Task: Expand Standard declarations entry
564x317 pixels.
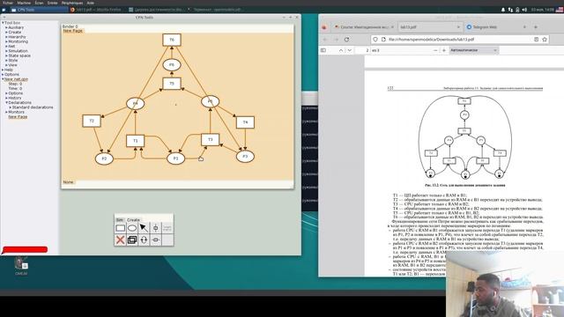Action: tap(10, 107)
